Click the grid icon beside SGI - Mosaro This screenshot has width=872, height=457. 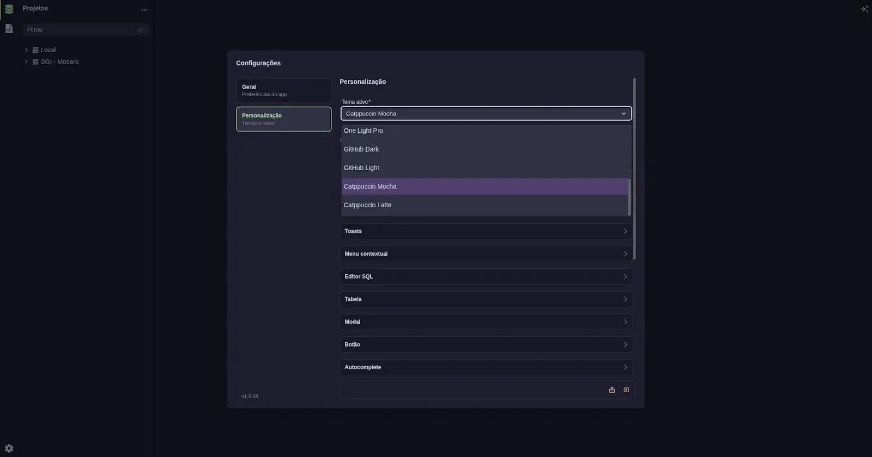tap(35, 62)
